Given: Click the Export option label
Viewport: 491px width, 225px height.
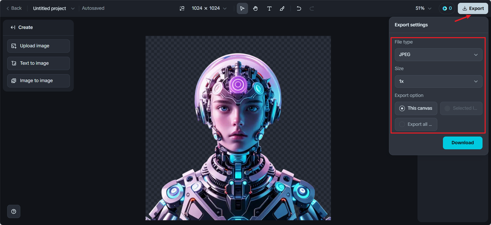Looking at the screenshot, I should pyautogui.click(x=409, y=96).
